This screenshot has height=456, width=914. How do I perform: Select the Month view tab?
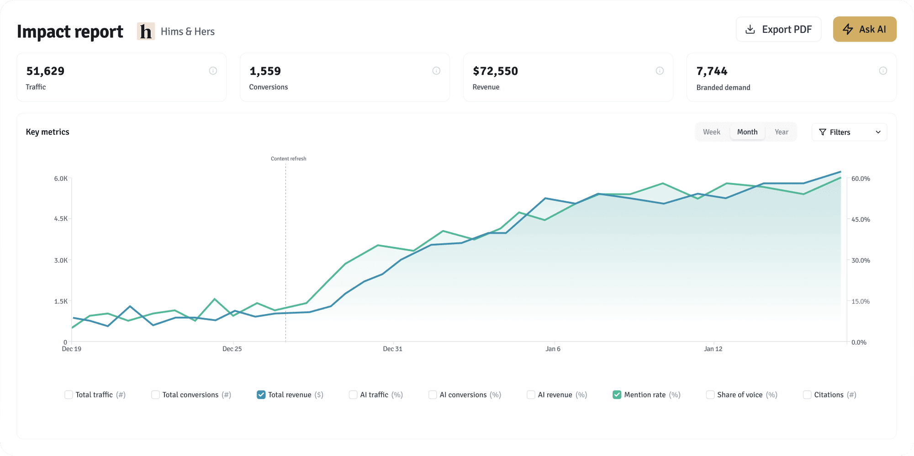tap(747, 131)
